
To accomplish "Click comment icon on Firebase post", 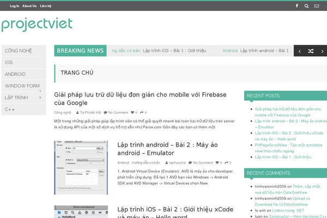I will point(105,113).
